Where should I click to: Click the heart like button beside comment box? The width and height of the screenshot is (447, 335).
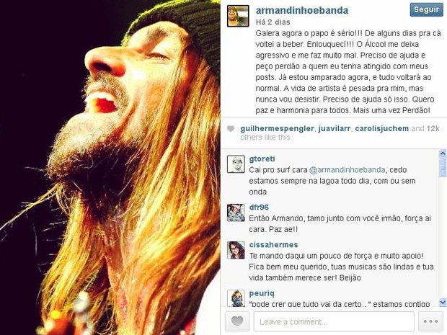pyautogui.click(x=237, y=321)
